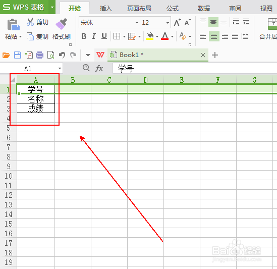The height and width of the screenshot is (269, 277).
Task: Click the merge and center icon
Action: (x=272, y=24)
